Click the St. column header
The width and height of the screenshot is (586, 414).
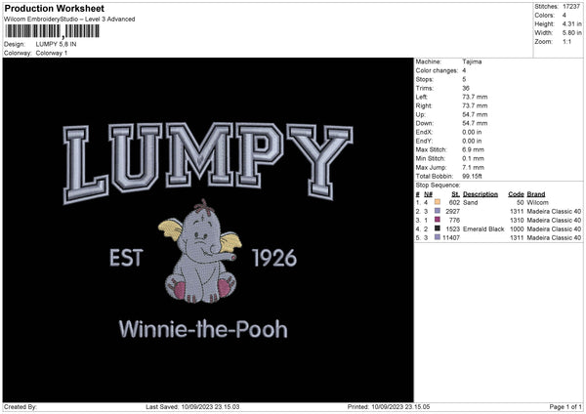455,193
